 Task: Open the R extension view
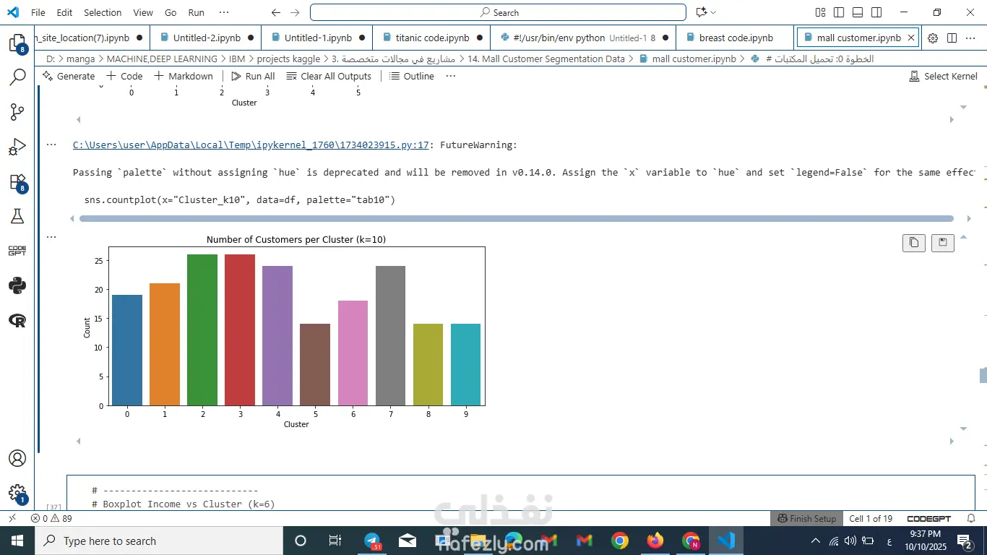pos(17,320)
